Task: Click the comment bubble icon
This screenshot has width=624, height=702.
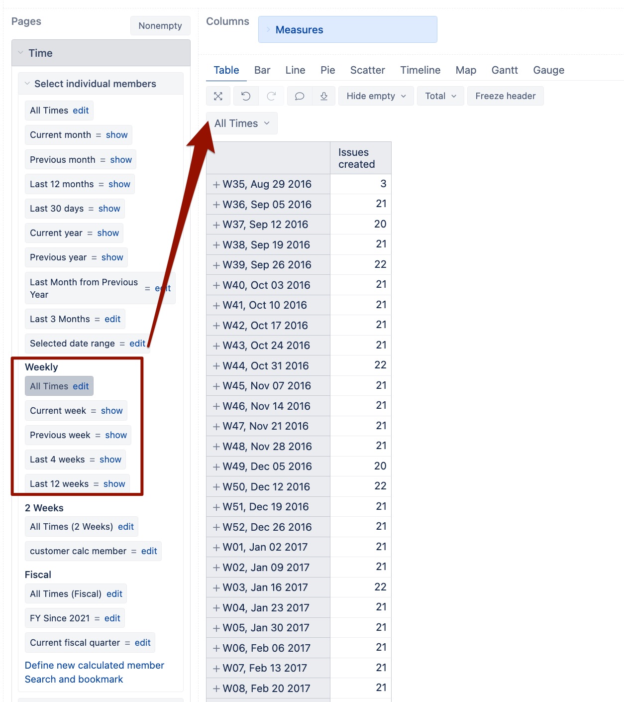Action: 300,96
